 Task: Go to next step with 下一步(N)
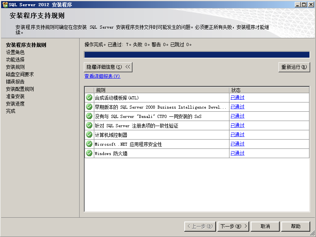point(233,226)
